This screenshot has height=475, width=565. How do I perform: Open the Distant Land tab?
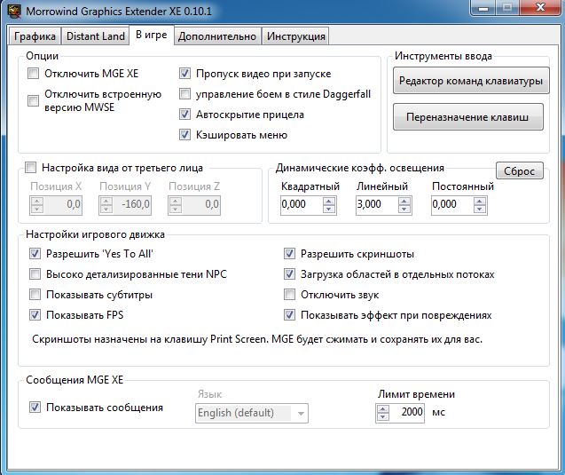click(x=96, y=36)
